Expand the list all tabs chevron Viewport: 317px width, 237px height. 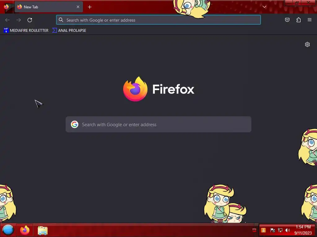[264, 7]
